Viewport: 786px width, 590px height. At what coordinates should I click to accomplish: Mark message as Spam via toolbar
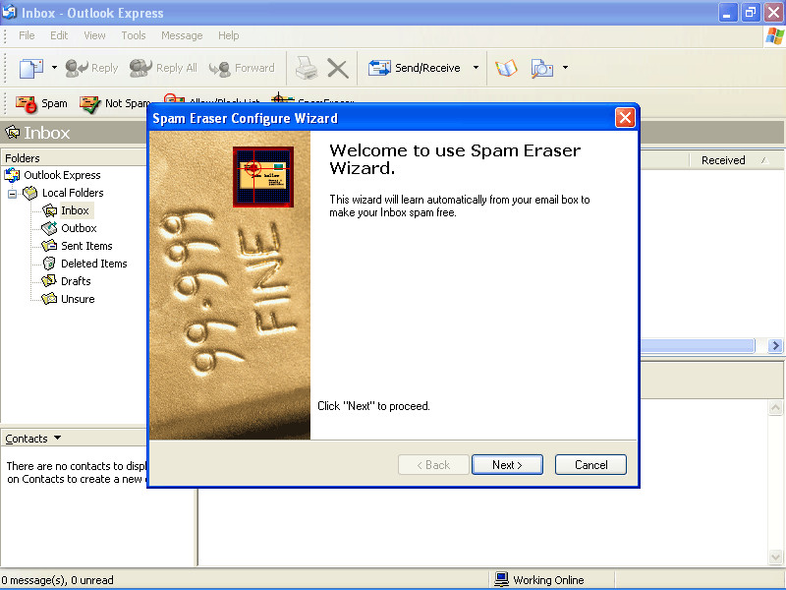tap(41, 103)
